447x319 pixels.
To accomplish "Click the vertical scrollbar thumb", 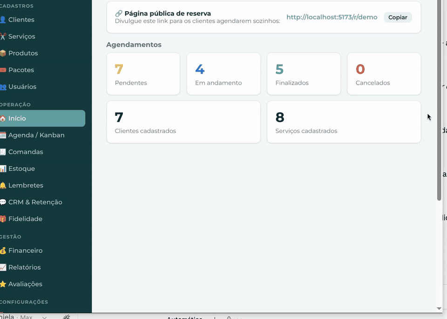I will (439, 100).
